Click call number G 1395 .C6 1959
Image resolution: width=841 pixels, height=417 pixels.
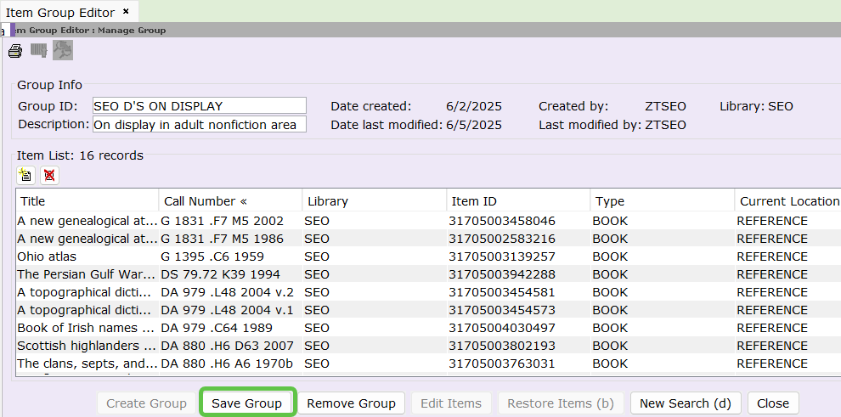point(212,256)
